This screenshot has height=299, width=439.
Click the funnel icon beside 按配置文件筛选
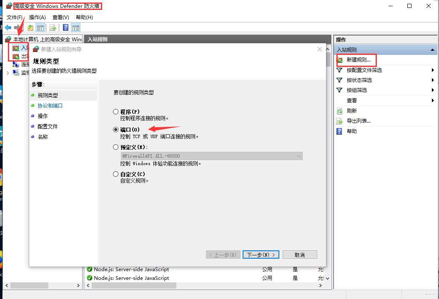339,70
